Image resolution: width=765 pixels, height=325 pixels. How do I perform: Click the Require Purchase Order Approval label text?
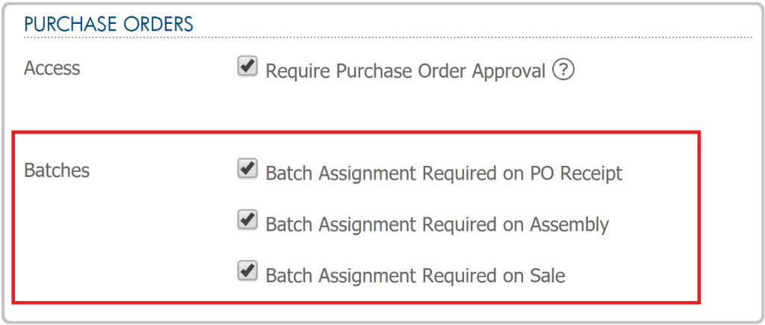pos(406,72)
